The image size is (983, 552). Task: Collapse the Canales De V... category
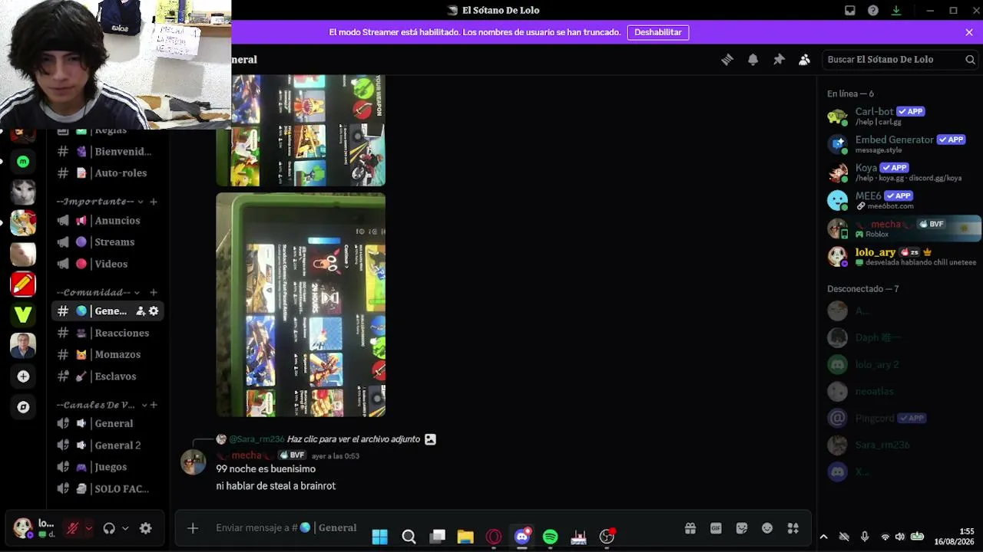(100, 405)
